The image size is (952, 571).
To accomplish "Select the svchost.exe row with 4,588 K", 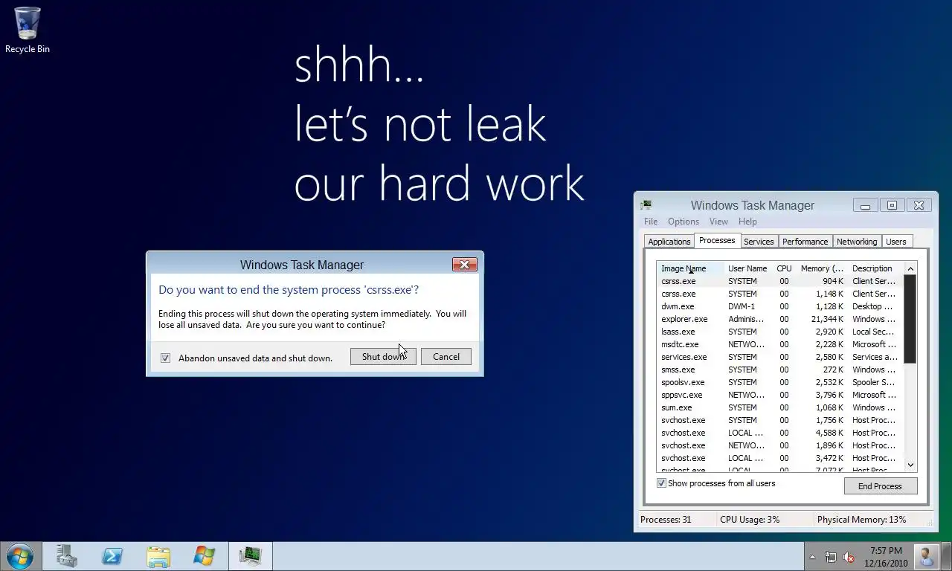I will [780, 433].
